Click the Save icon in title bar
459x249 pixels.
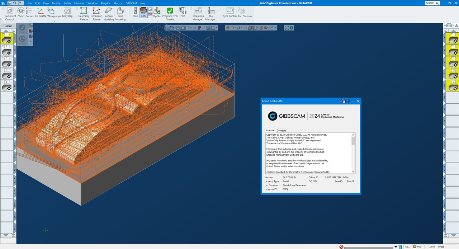(9, 3)
